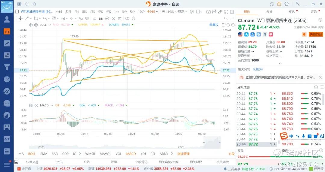Open the search magnifier in the title bar
Screen dimensions: 325x172
click(x=35, y=4)
